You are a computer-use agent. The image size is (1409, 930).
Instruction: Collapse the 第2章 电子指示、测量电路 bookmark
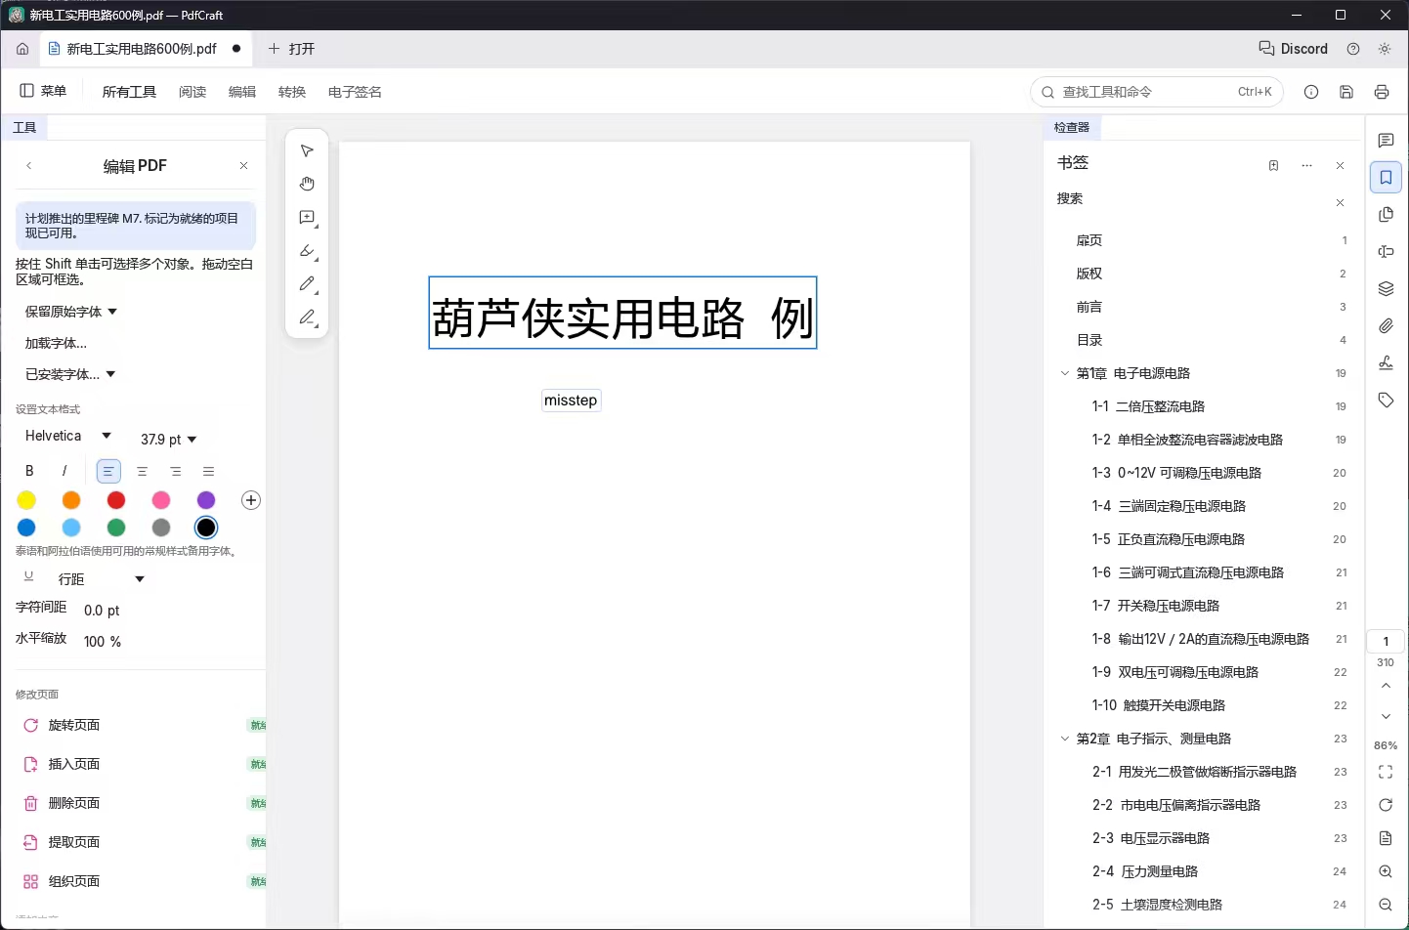click(x=1065, y=739)
